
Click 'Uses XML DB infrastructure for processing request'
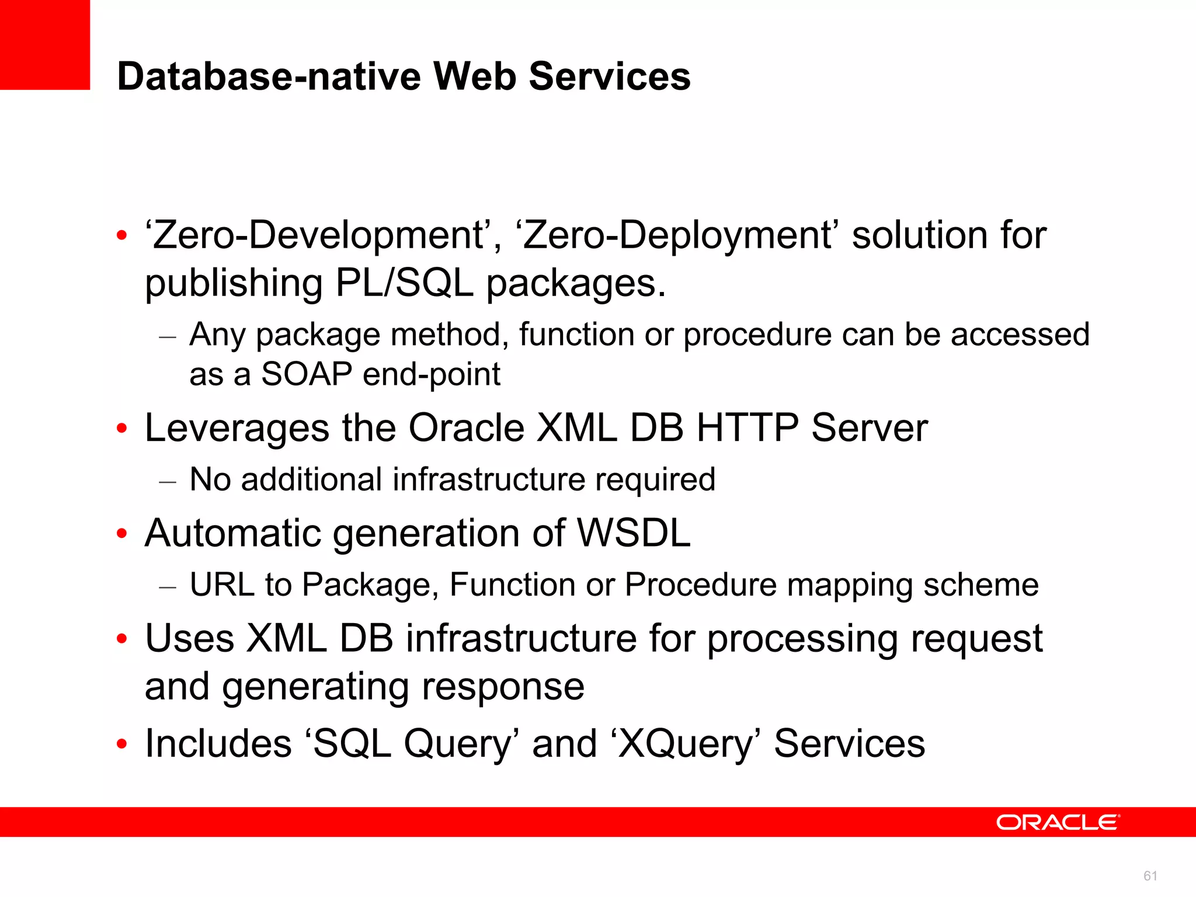594,639
